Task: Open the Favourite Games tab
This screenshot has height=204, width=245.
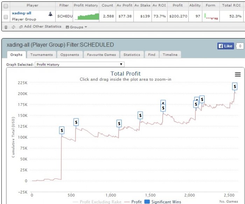Action: pyautogui.click(x=101, y=55)
